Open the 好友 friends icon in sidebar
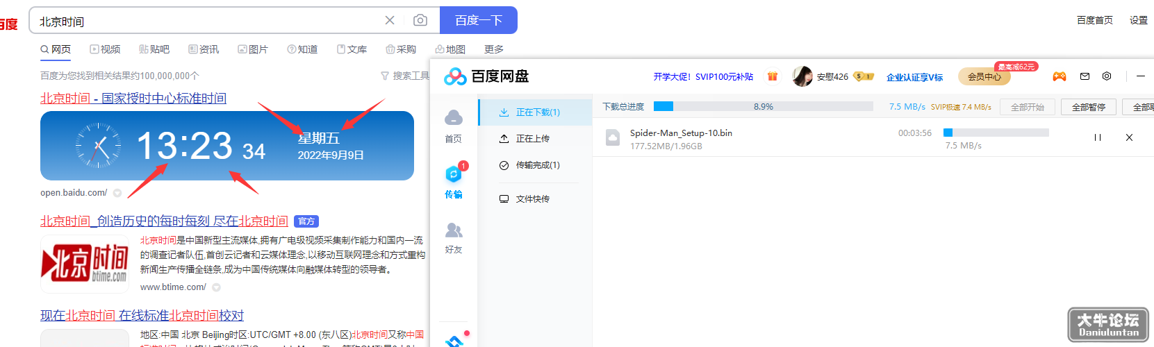 (x=454, y=230)
